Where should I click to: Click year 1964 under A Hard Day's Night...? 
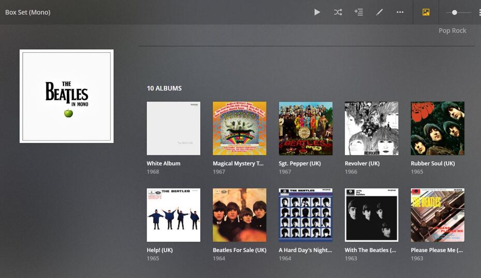(285, 258)
